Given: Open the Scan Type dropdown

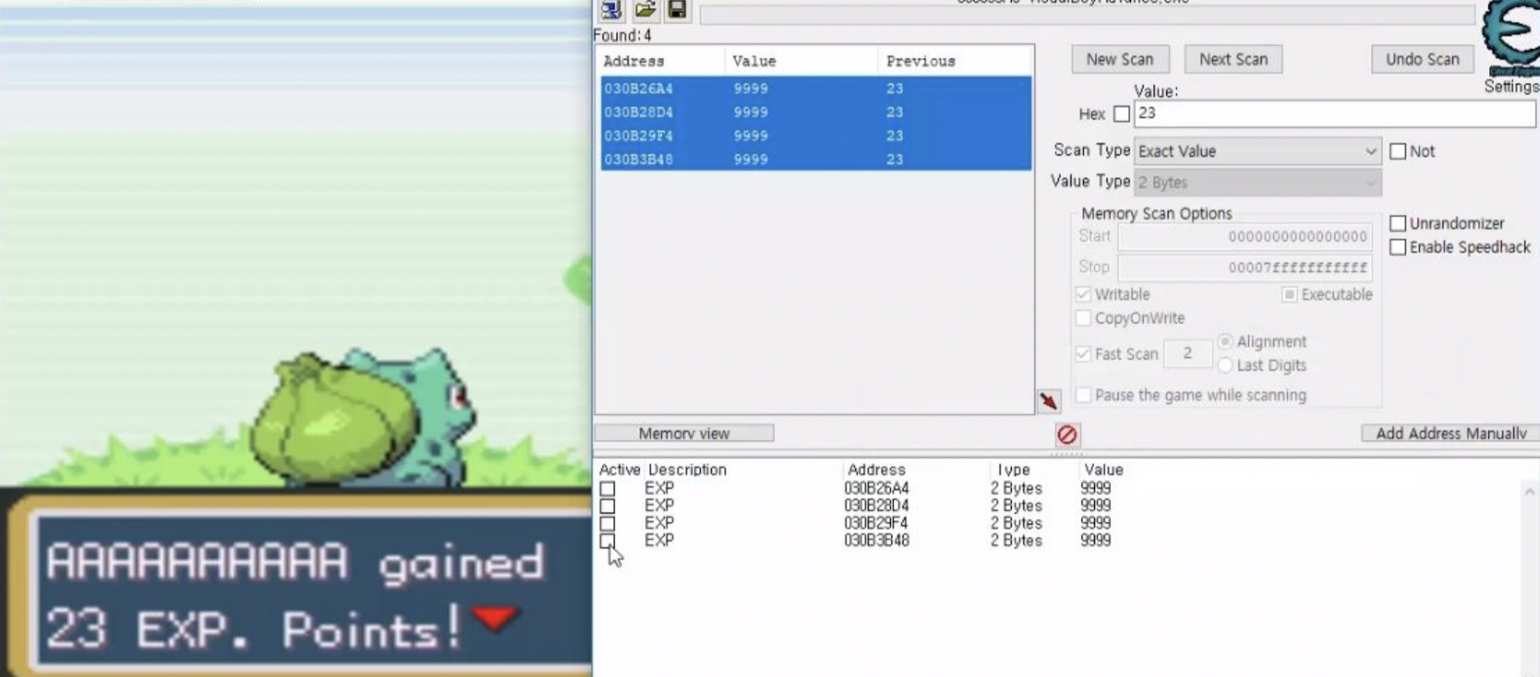Looking at the screenshot, I should point(1257,151).
